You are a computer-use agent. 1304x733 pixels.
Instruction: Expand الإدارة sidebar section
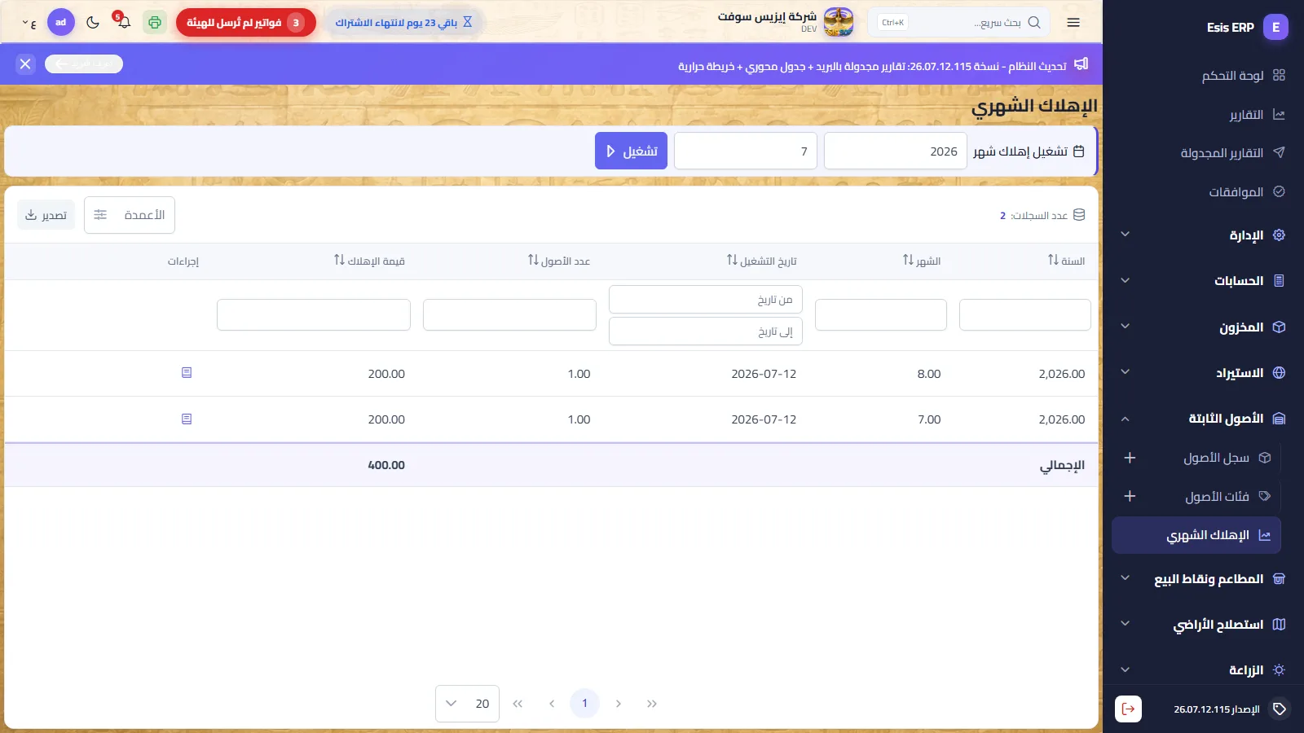(1204, 235)
